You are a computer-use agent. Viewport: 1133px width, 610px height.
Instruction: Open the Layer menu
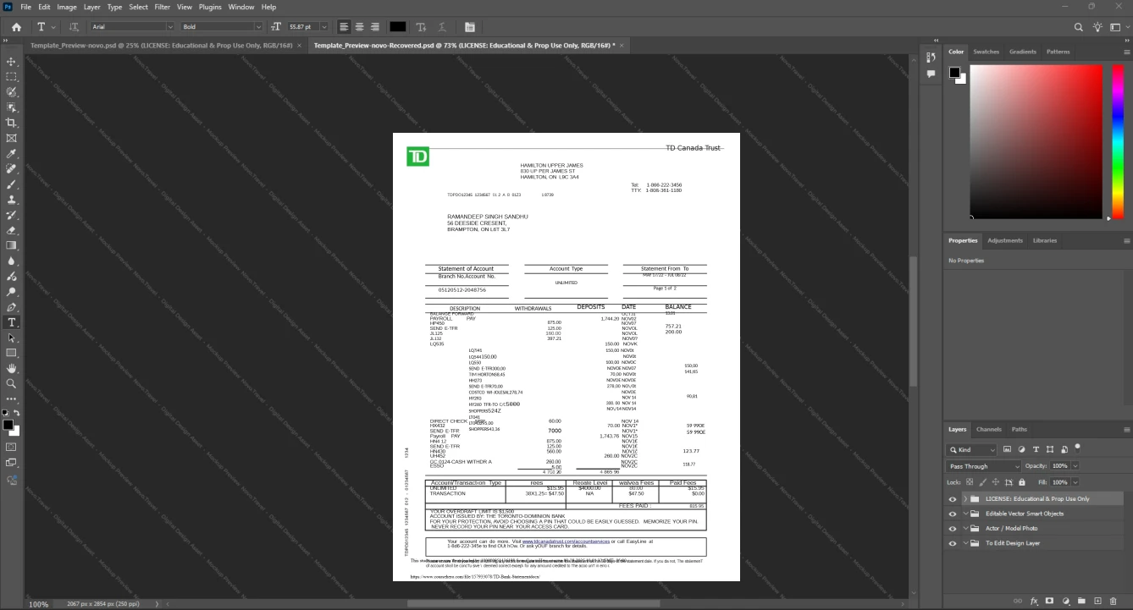tap(91, 7)
